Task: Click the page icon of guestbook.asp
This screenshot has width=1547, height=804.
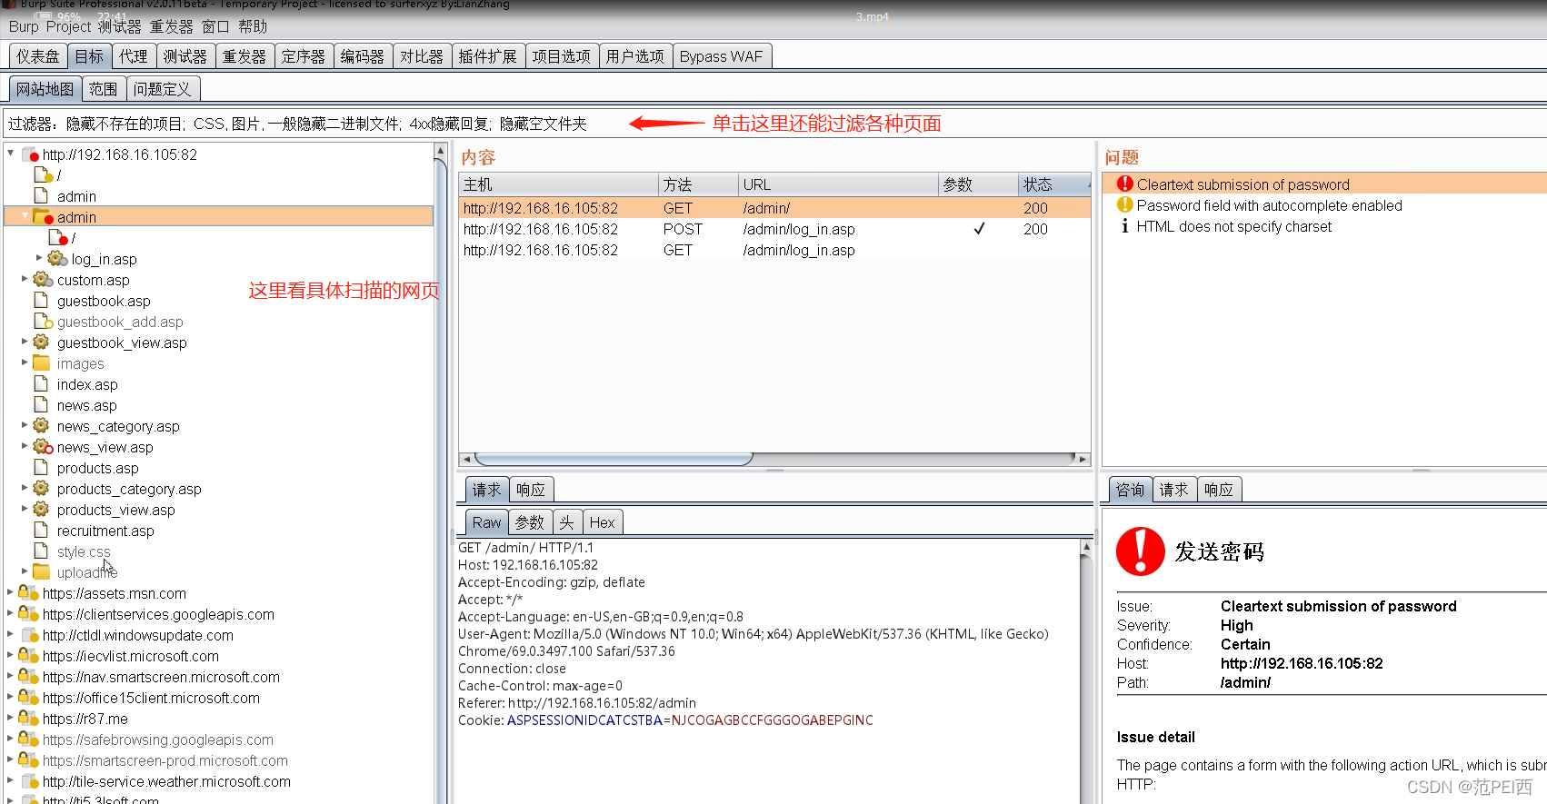Action: coord(41,300)
